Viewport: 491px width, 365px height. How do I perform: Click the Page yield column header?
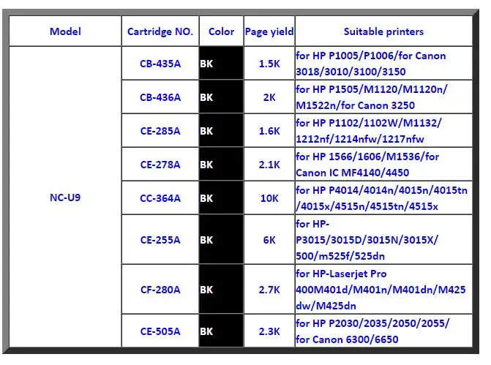(x=269, y=31)
